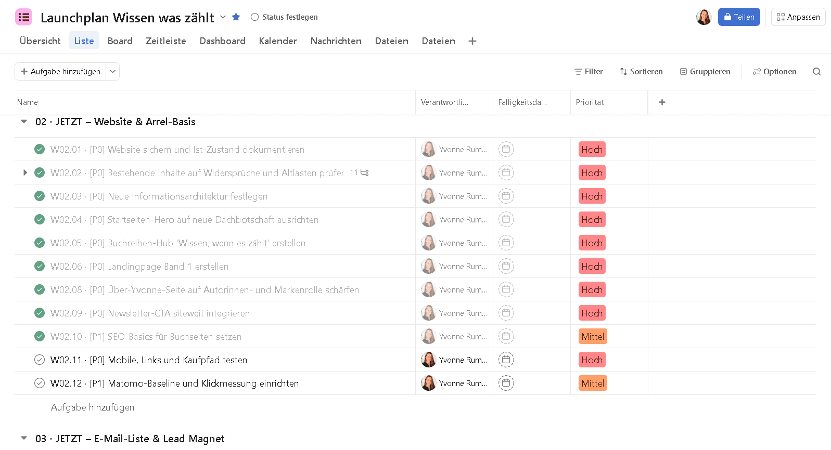Open the user profile avatar in header
This screenshot has height=450, width=831.
point(704,17)
